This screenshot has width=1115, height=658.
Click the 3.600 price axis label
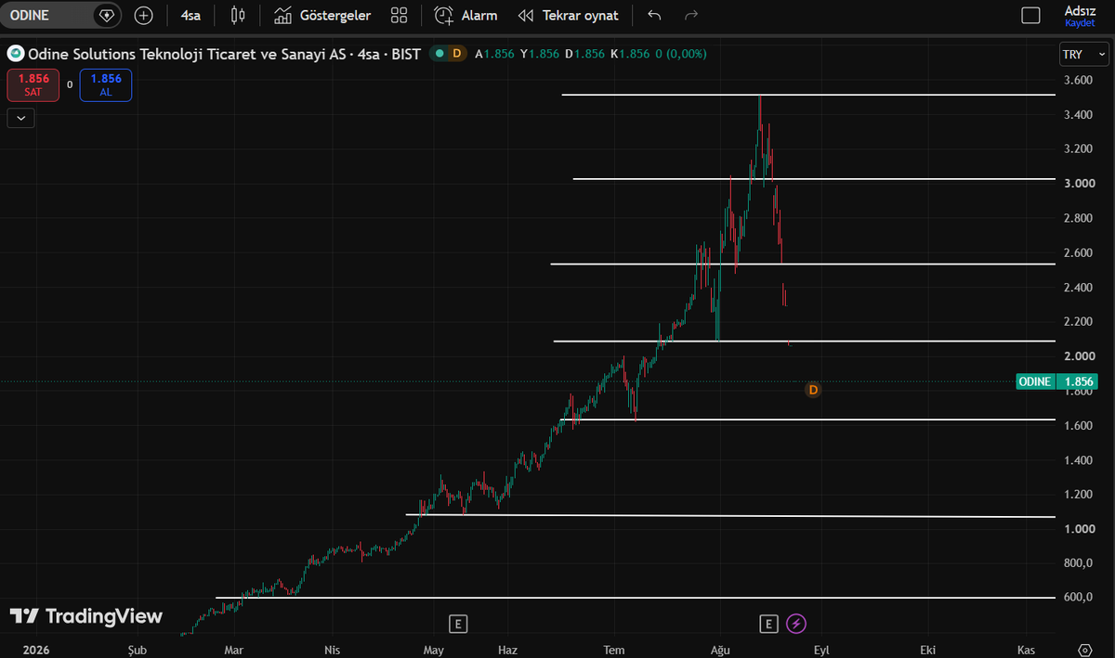pyautogui.click(x=1079, y=81)
